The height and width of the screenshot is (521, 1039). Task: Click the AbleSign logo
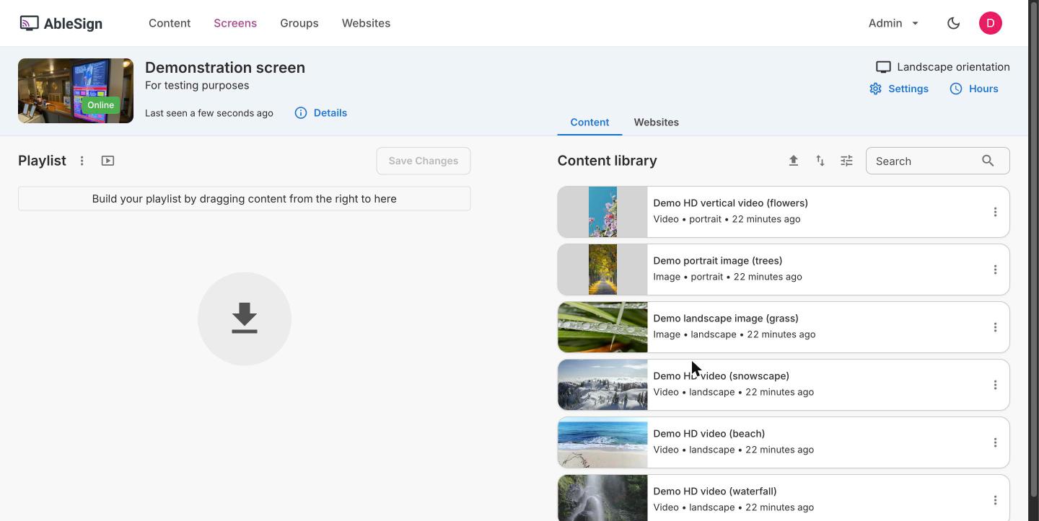[61, 23]
